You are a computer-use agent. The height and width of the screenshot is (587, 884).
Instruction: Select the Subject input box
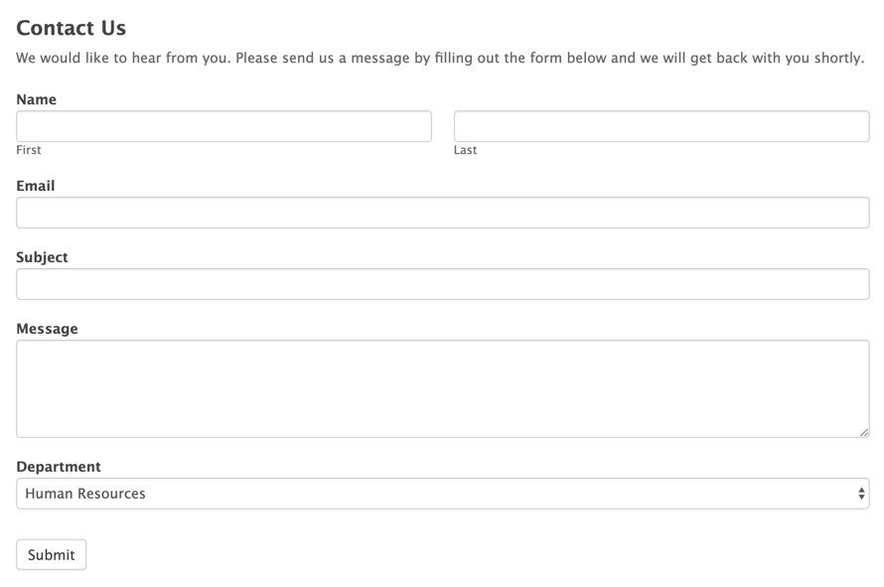442,284
